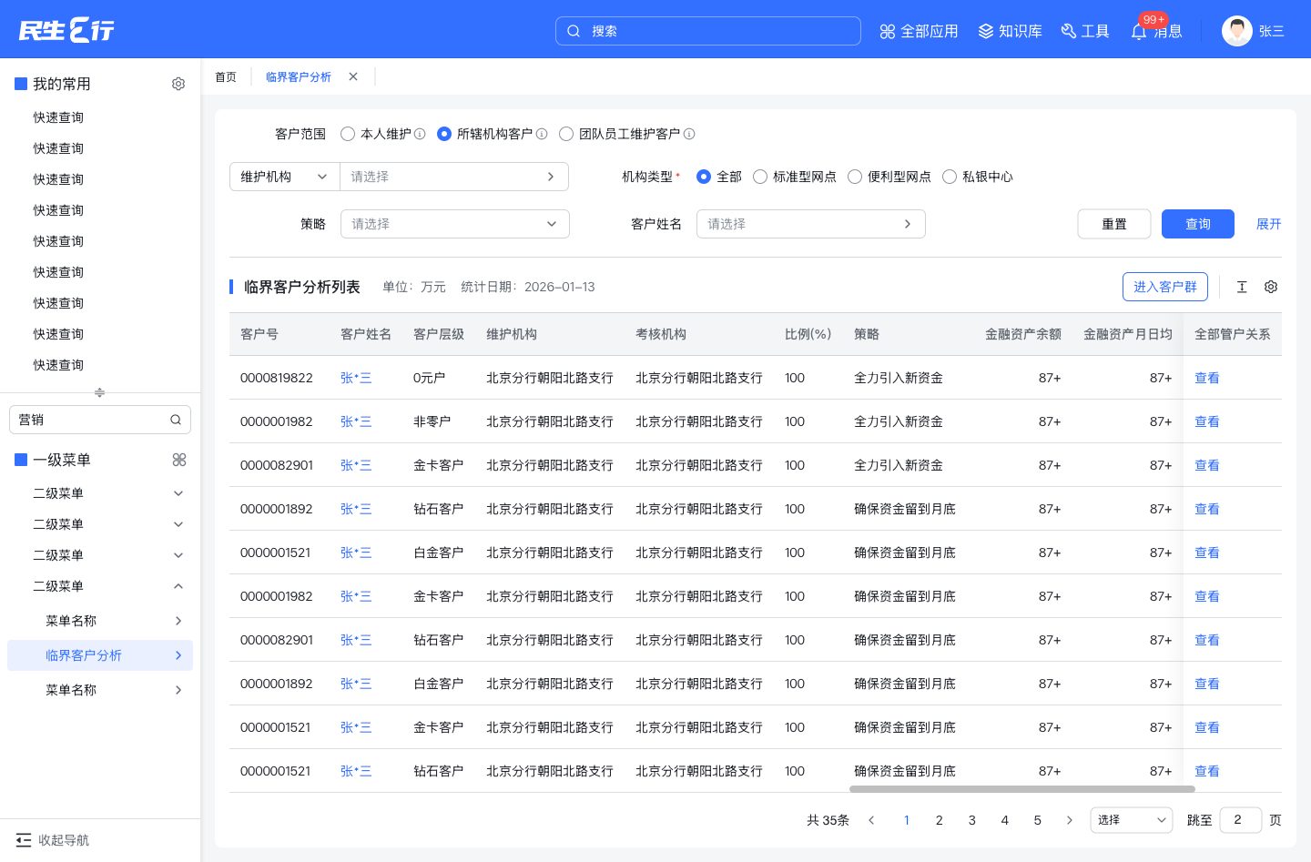Select the 本人维护 radio option
Viewport: 1311px width, 862px height.
(348, 134)
